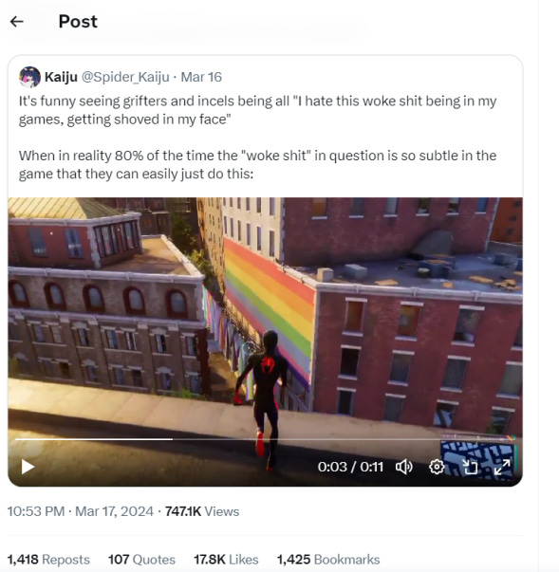The image size is (559, 572).
Task: Open the @Spider_Kaiju handle link
Action: [125, 77]
